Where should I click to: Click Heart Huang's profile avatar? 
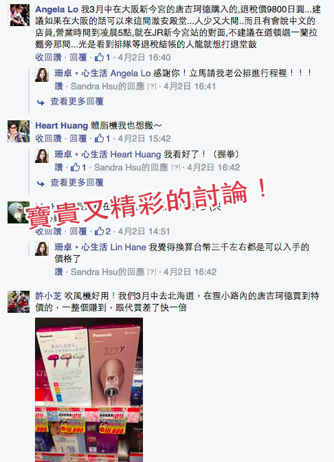[19, 131]
